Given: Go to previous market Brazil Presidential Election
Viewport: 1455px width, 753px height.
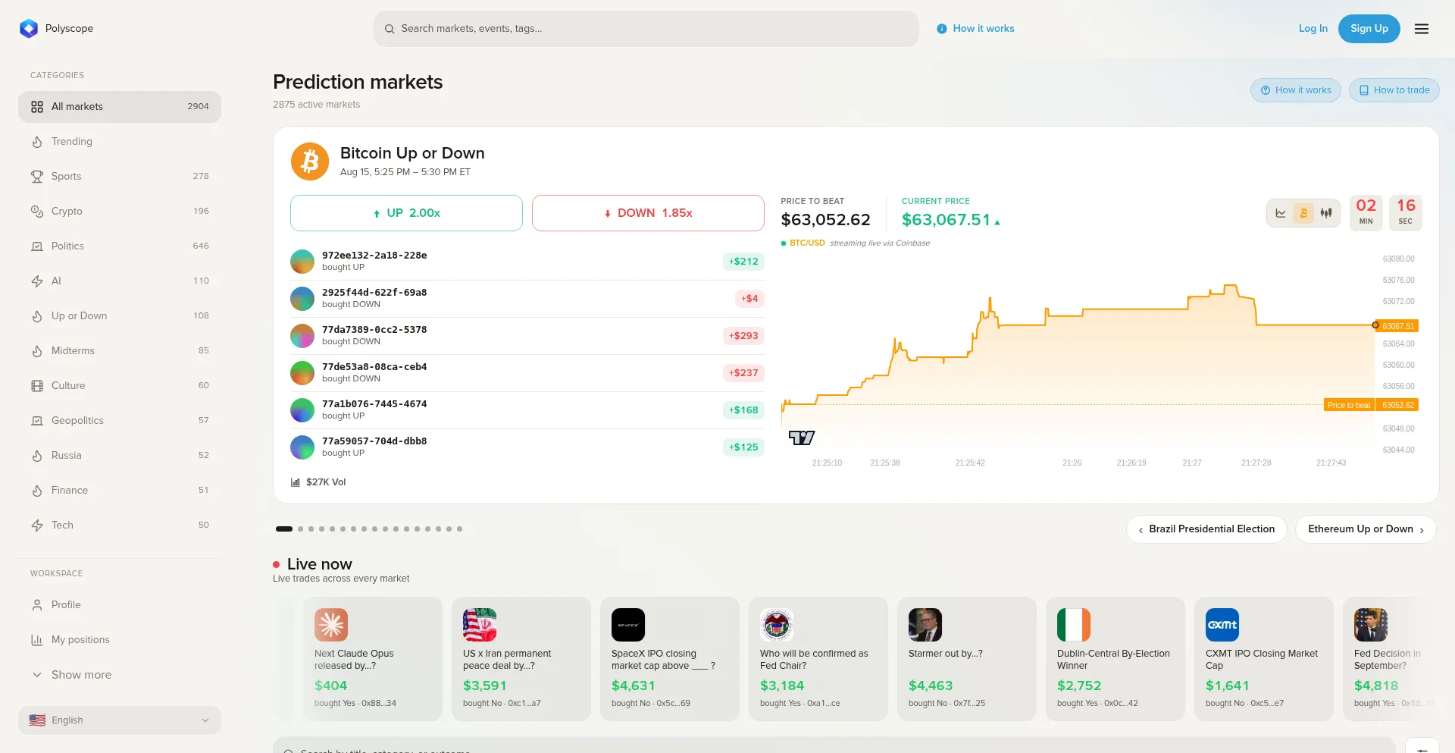Looking at the screenshot, I should 1206,529.
